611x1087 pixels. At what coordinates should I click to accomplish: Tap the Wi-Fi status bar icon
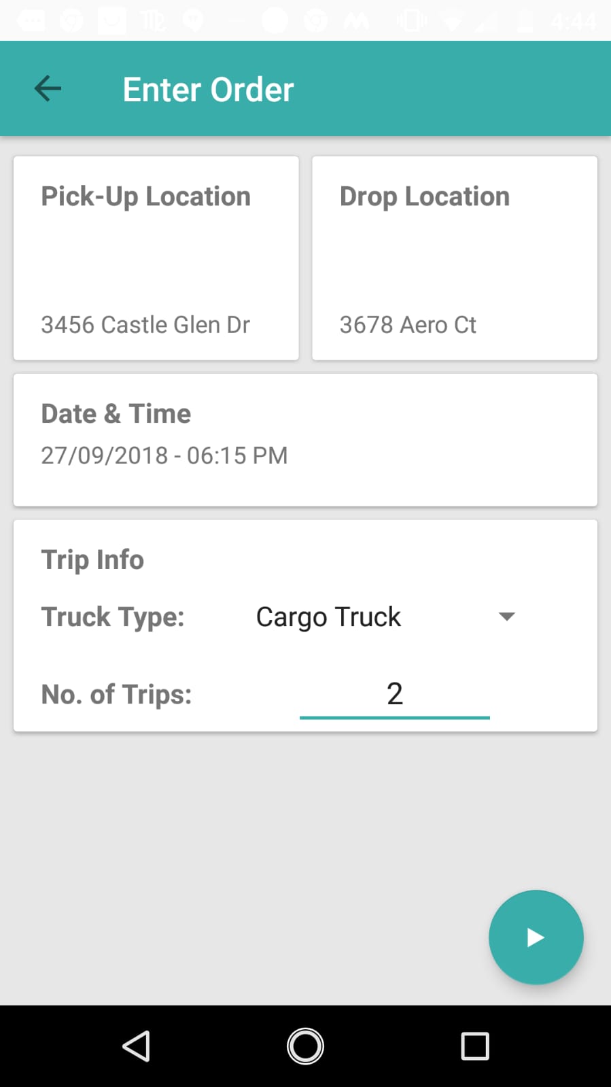point(452,20)
